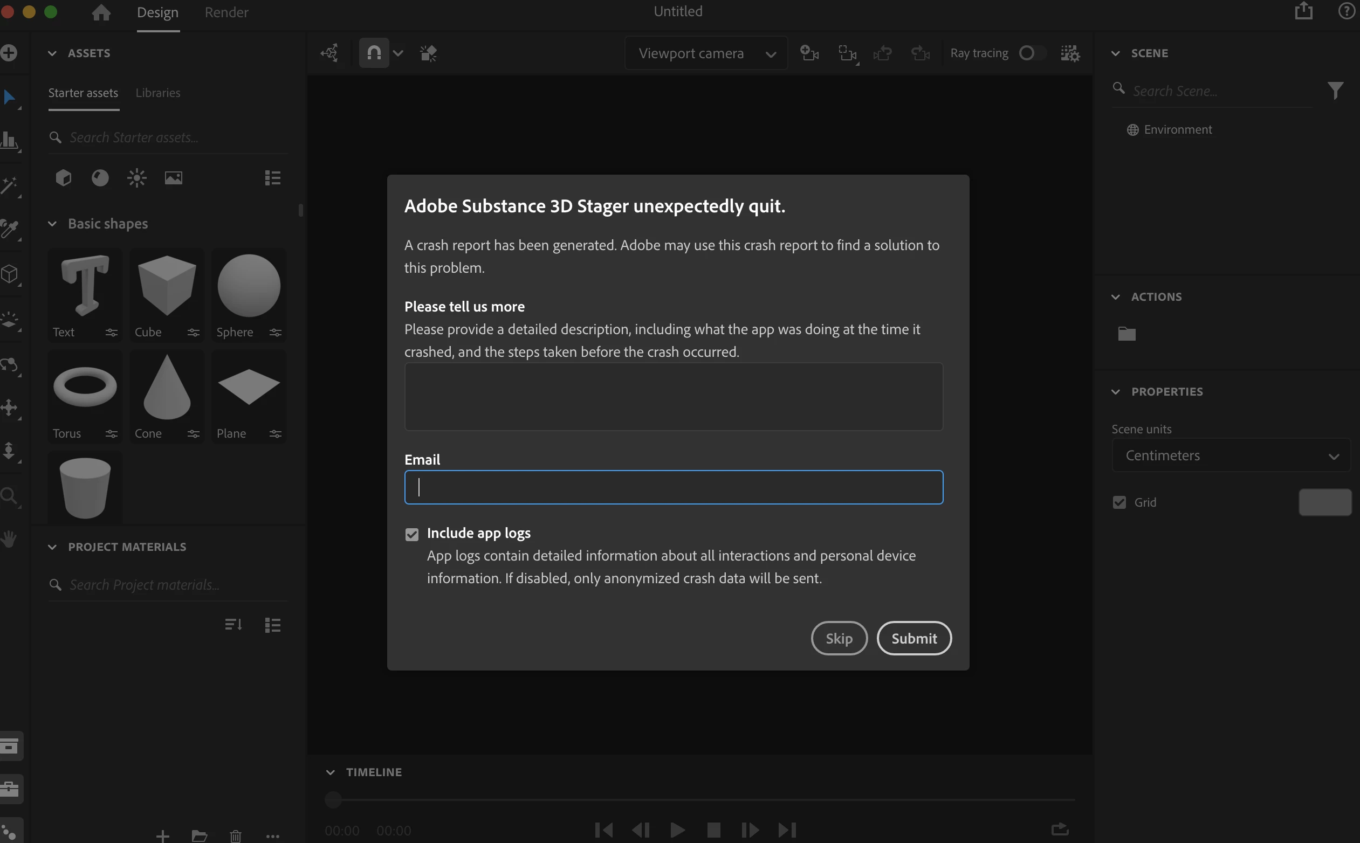Click the snapping magnet icon

pyautogui.click(x=374, y=53)
